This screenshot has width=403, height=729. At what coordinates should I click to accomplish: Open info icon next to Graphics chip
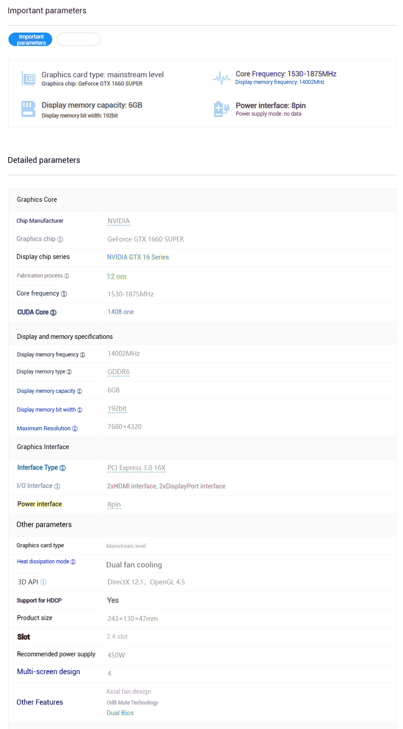[x=60, y=239]
